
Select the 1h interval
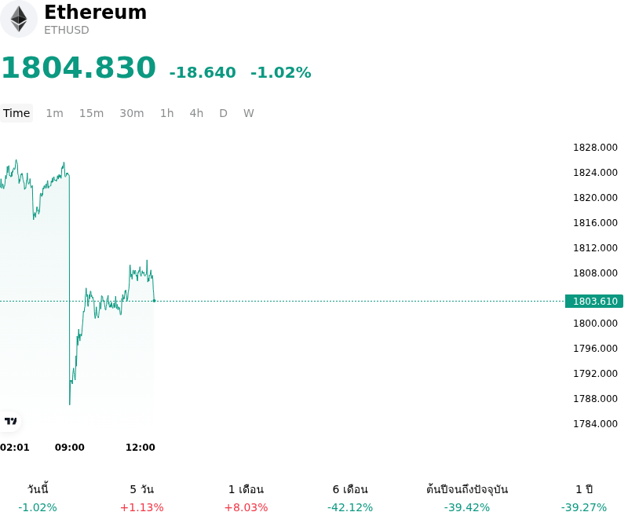pyautogui.click(x=167, y=113)
